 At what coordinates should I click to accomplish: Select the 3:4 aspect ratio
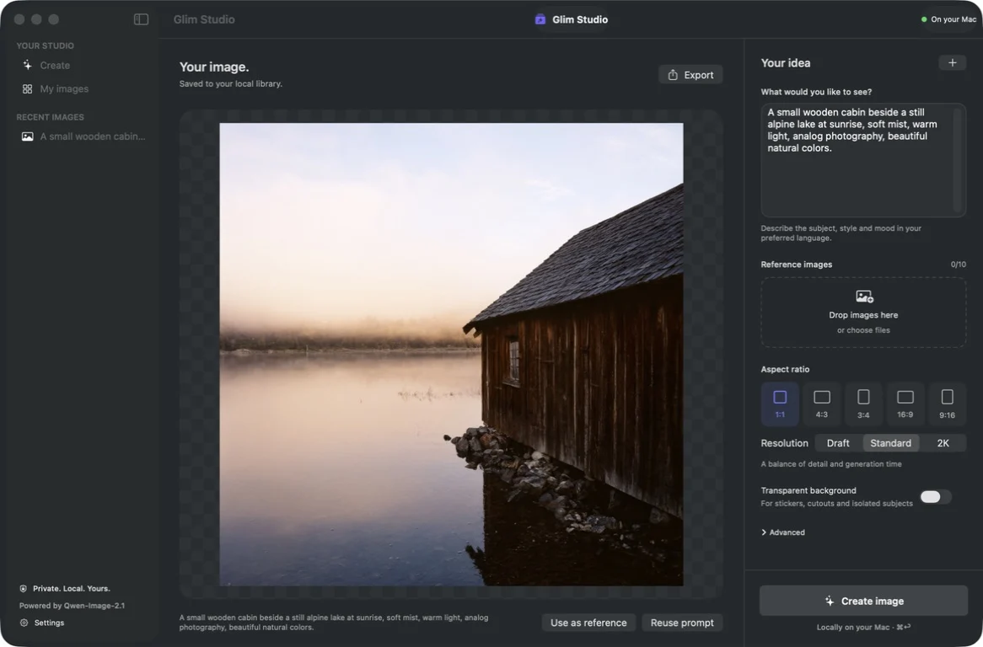(x=863, y=404)
